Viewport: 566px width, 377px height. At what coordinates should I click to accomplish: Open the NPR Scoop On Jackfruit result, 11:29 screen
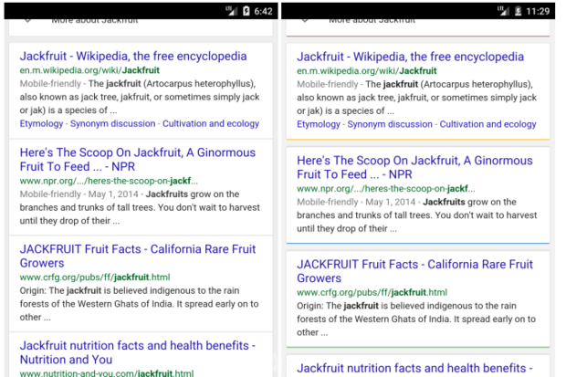click(x=414, y=167)
